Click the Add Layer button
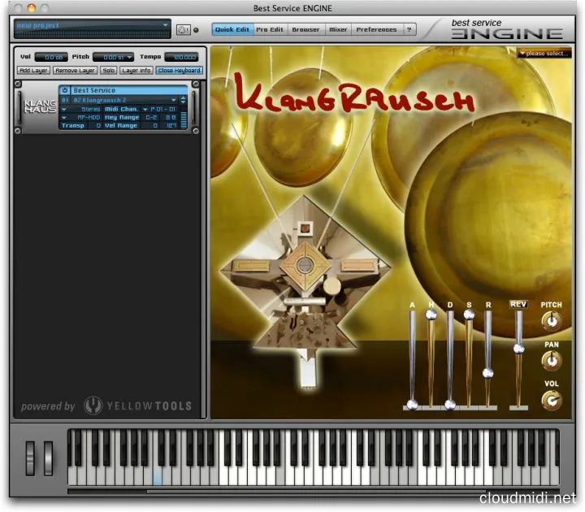 pos(33,71)
